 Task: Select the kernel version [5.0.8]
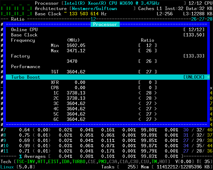click(25, 167)
